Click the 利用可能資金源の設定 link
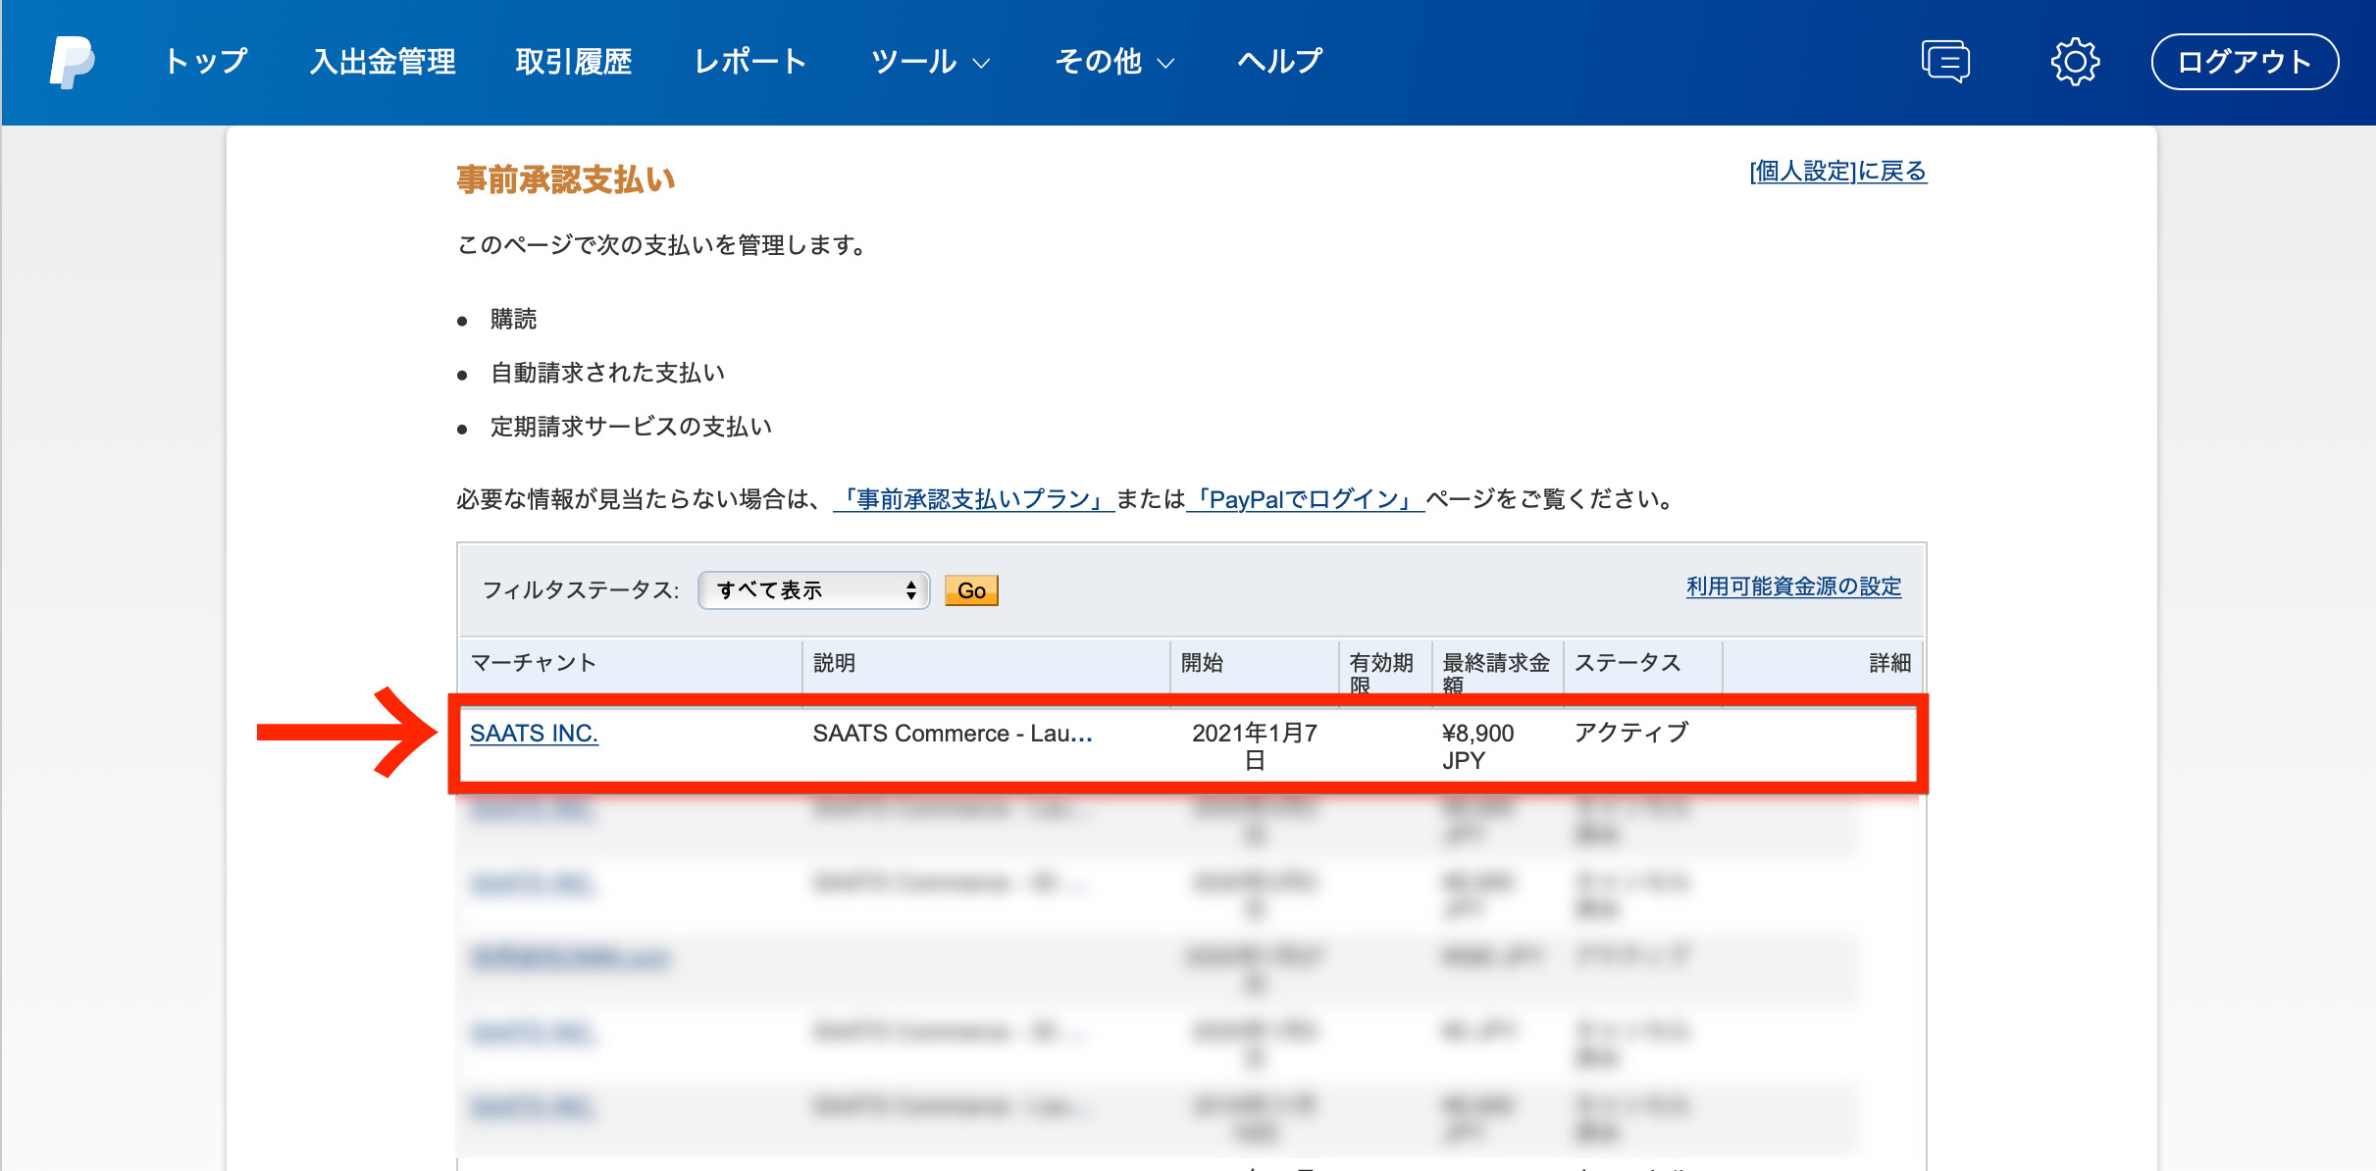 pos(1793,586)
